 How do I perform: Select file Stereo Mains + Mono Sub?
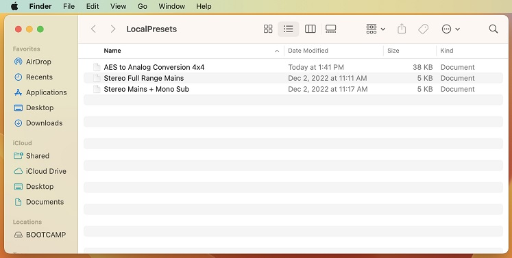(x=146, y=89)
